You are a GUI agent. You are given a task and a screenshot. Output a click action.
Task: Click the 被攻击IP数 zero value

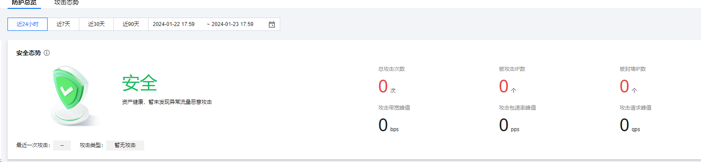504,86
